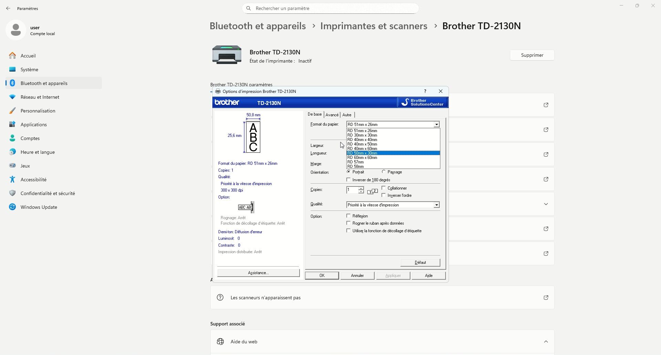This screenshot has height=355, width=661.
Task: Choose RD 58mm paper format
Action: 393,166
